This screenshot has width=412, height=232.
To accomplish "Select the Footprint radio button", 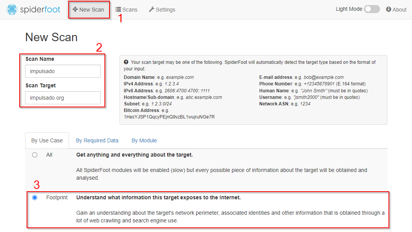I will (35, 198).
